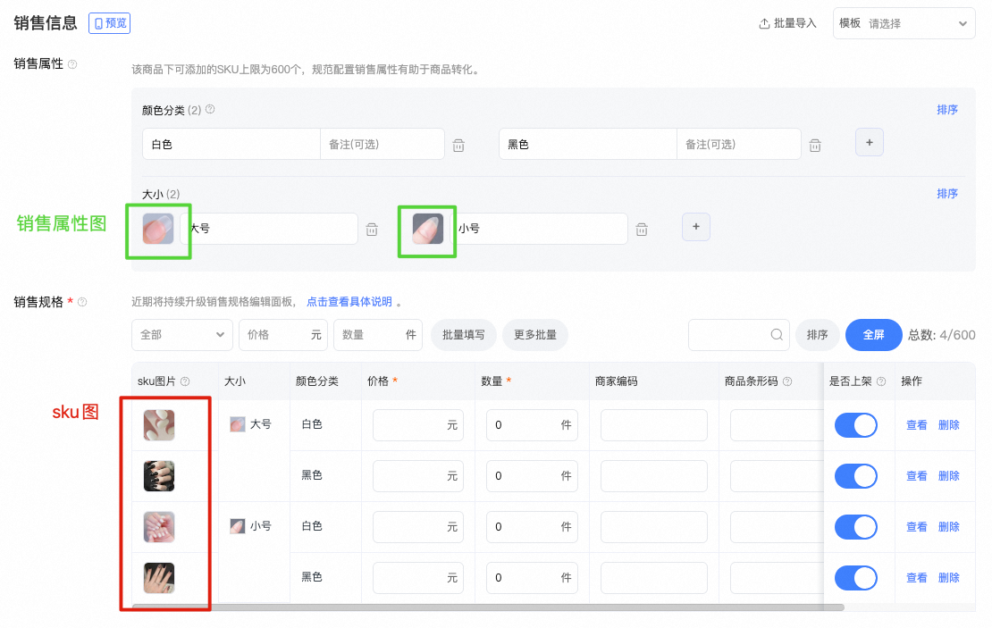The width and height of the screenshot is (992, 628).
Task: Click sku image for 大号 黑色 row
Action: pyautogui.click(x=159, y=476)
